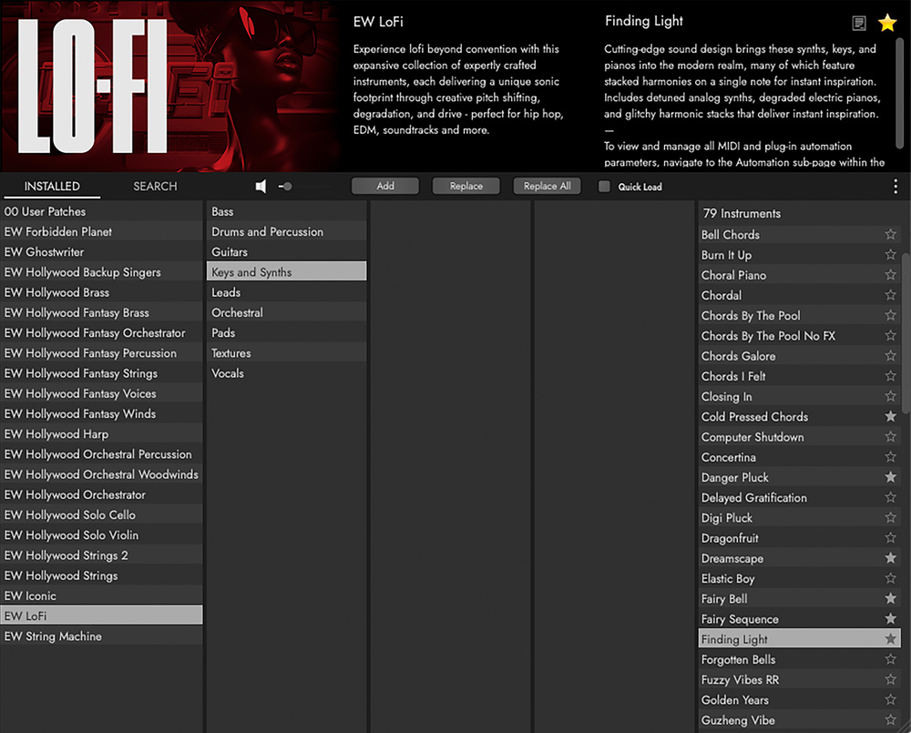911x733 pixels.
Task: Toggle favorite on Guzheng Vibe
Action: point(890,720)
